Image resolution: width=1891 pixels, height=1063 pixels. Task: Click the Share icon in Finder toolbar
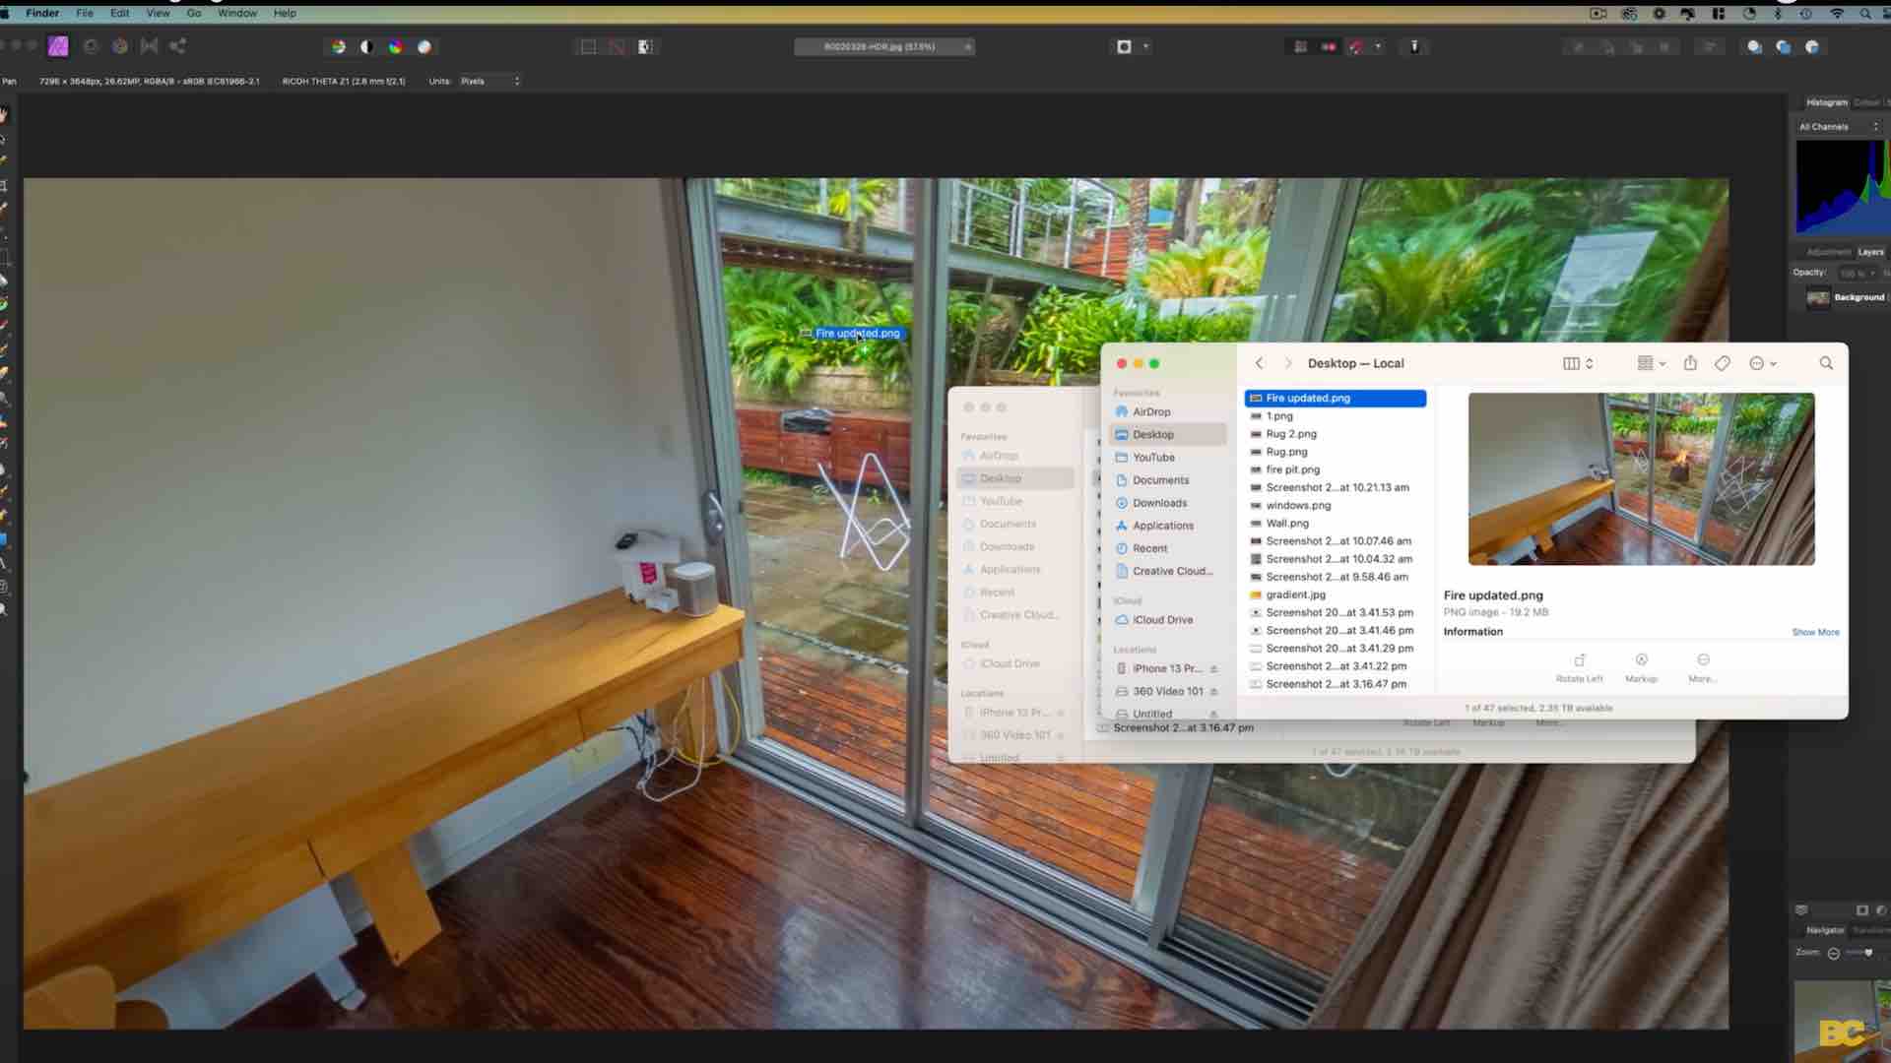click(1690, 363)
